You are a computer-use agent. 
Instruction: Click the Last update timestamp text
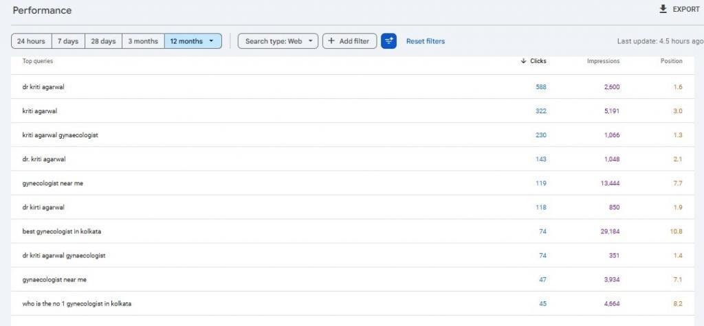point(661,41)
